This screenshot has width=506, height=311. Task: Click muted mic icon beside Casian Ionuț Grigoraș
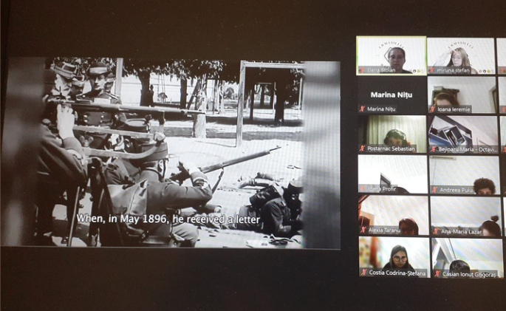coord(437,274)
